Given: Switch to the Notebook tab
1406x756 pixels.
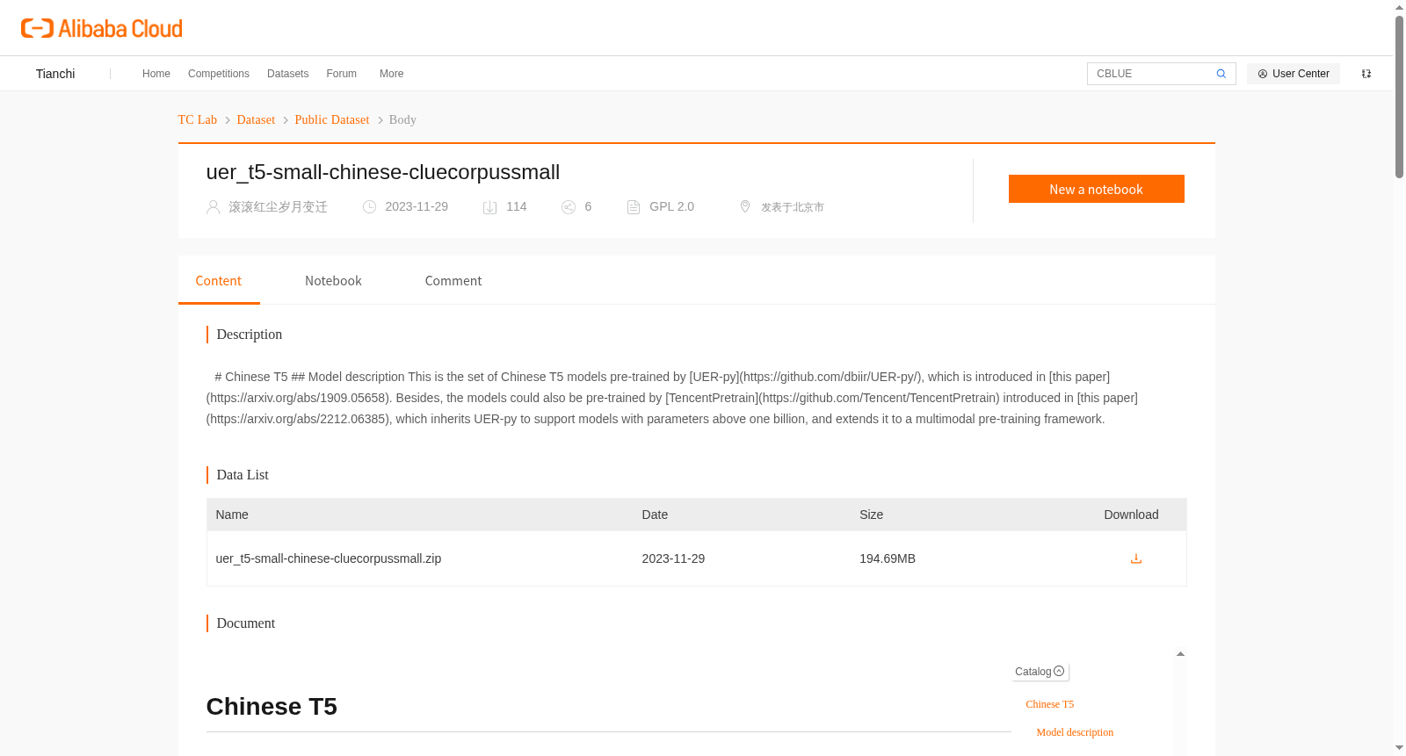Looking at the screenshot, I should point(333,281).
